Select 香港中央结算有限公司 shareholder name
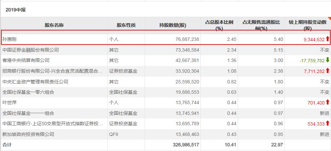This screenshot has height=151, width=331. (x=26, y=61)
